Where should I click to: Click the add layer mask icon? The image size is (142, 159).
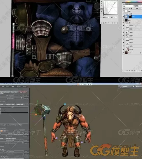pyautogui.click(x=132, y=71)
